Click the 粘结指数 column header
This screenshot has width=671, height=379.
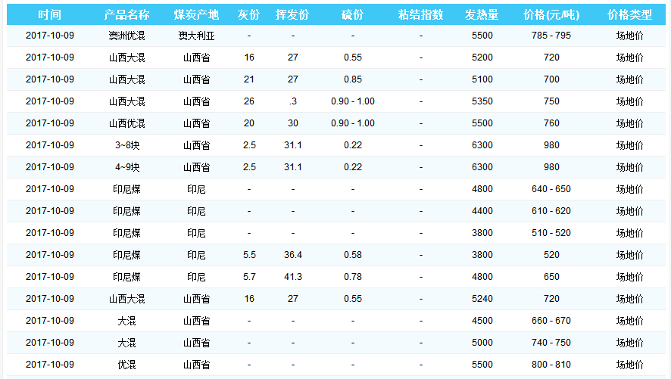420,15
